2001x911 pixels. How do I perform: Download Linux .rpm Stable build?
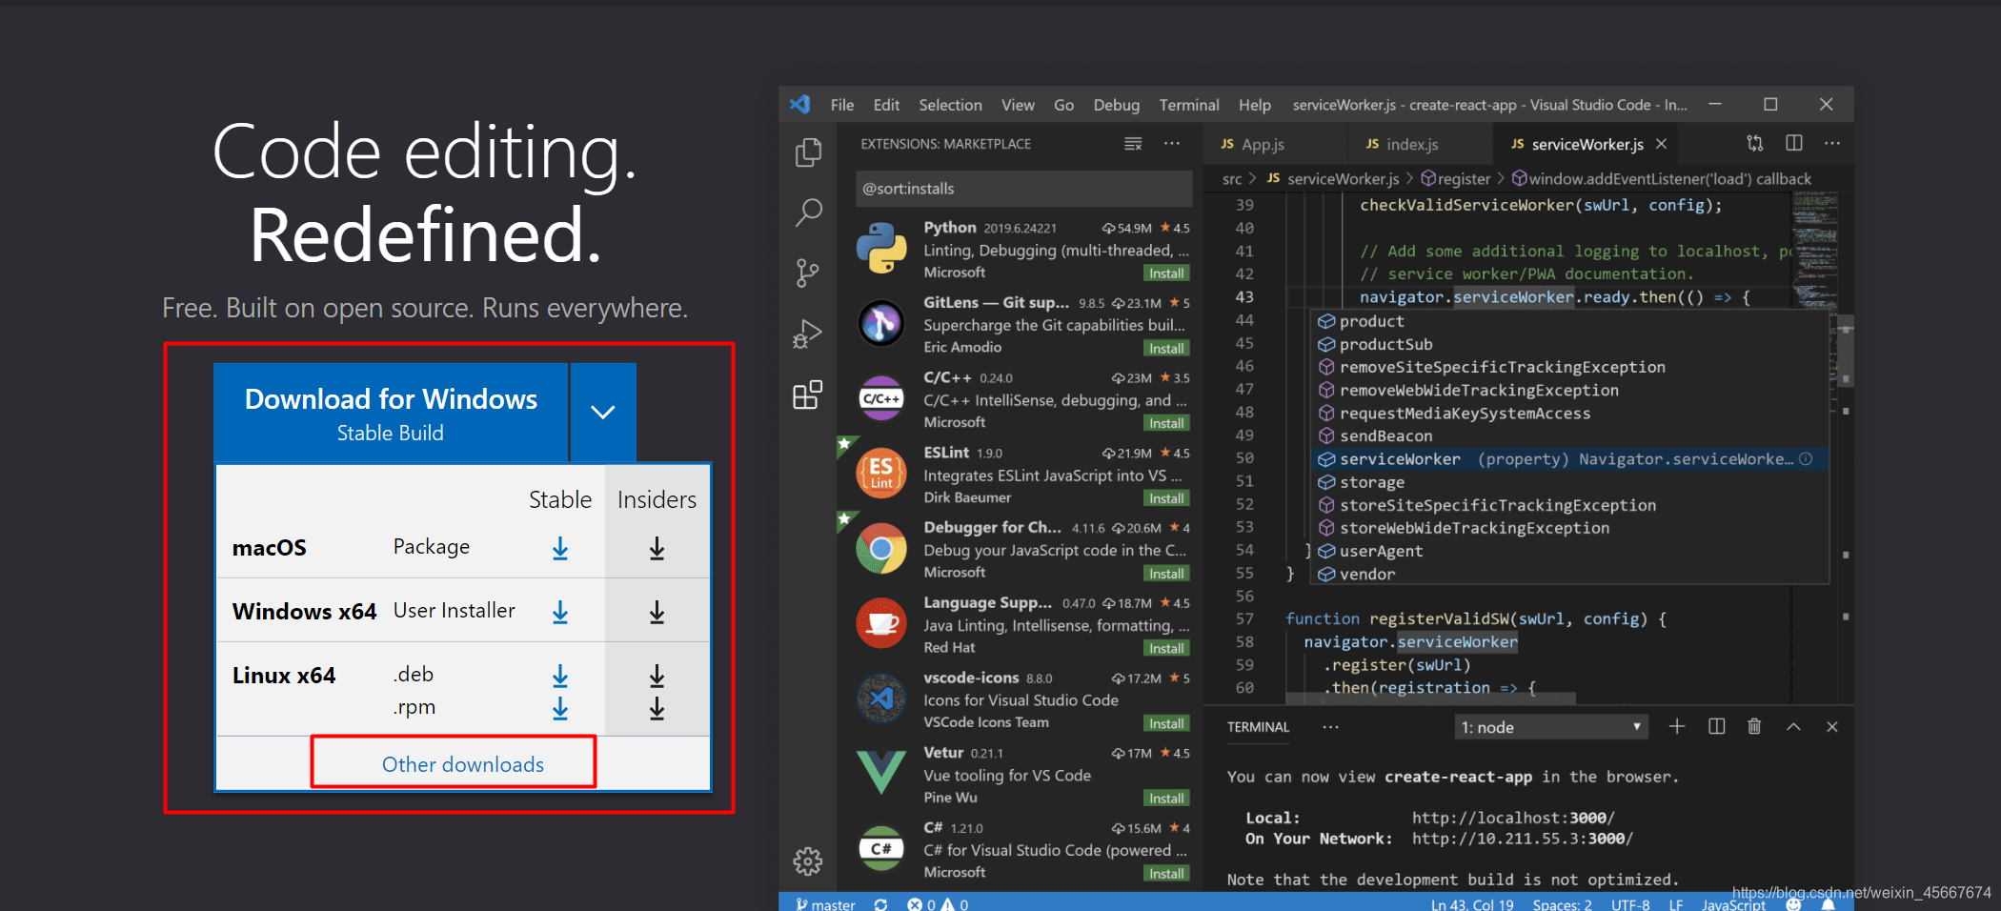click(x=560, y=708)
